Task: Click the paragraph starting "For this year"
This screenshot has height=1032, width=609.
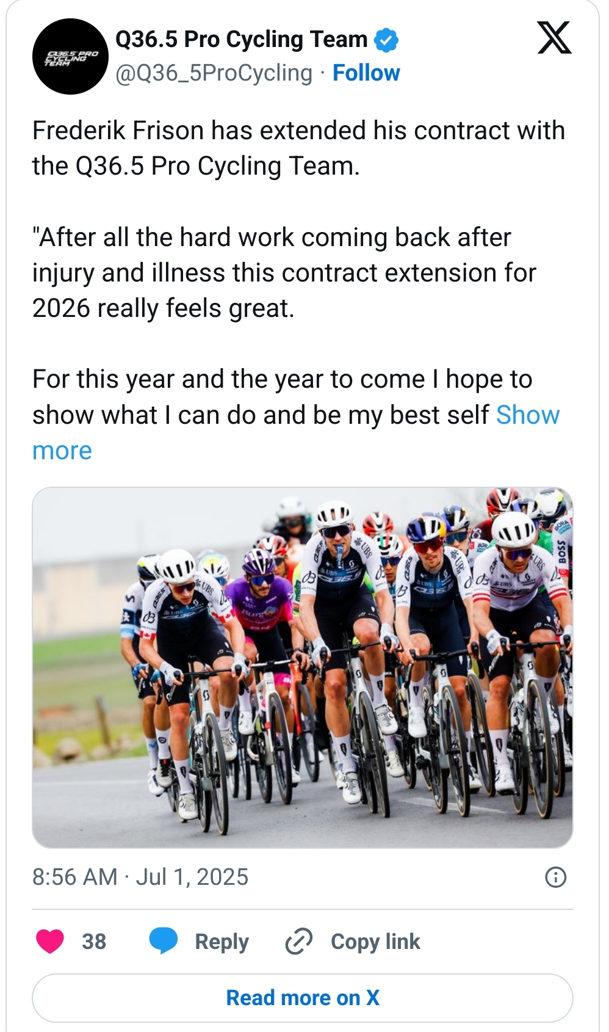Action: pos(262,397)
